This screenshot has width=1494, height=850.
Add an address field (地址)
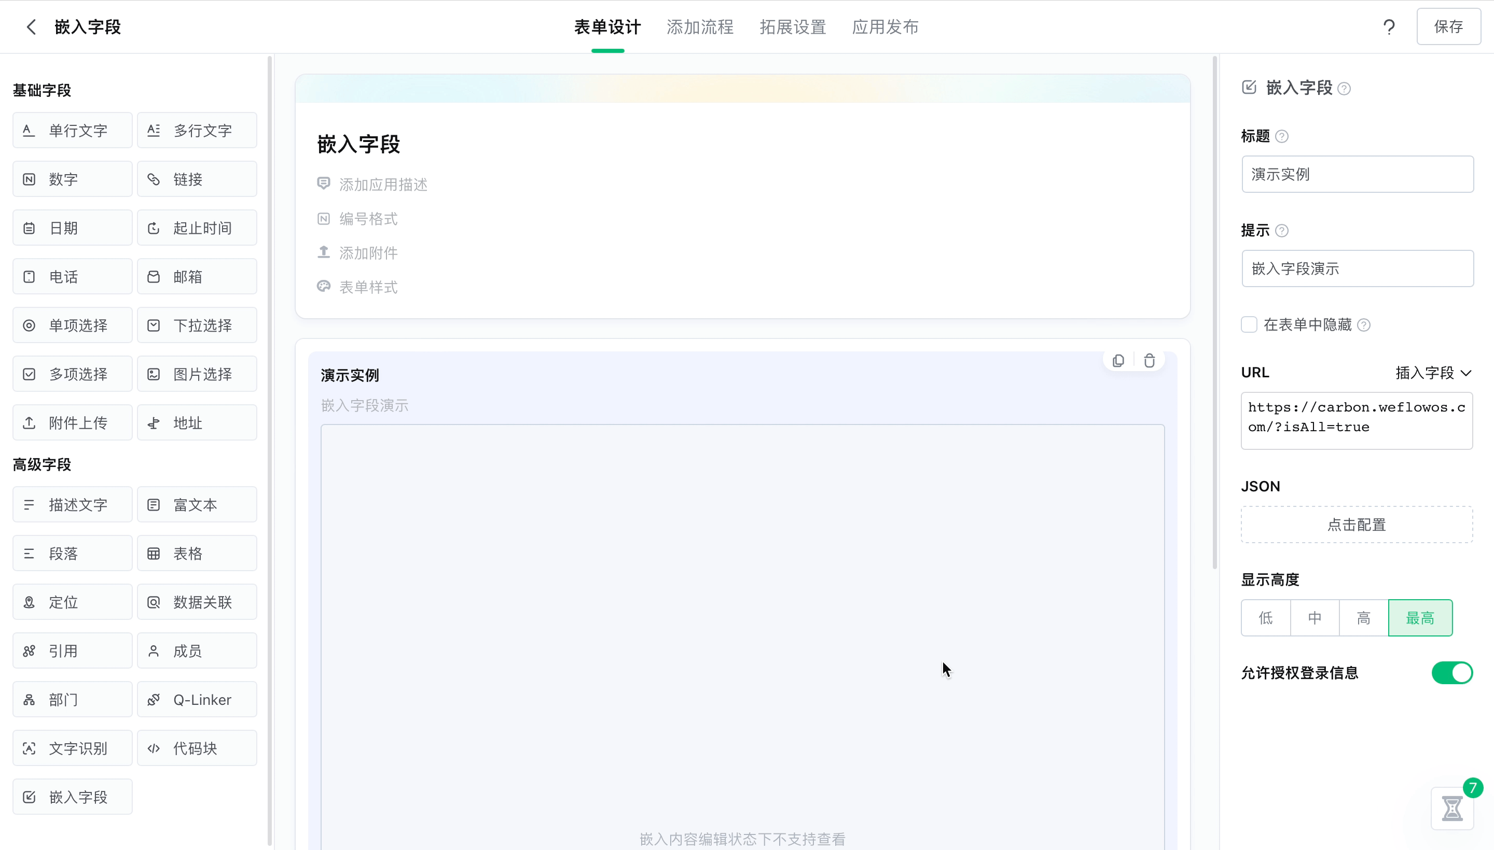pos(197,422)
